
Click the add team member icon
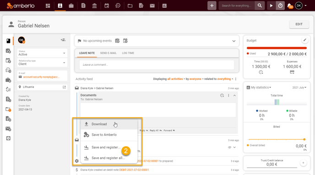pyautogui.click(x=63, y=40)
